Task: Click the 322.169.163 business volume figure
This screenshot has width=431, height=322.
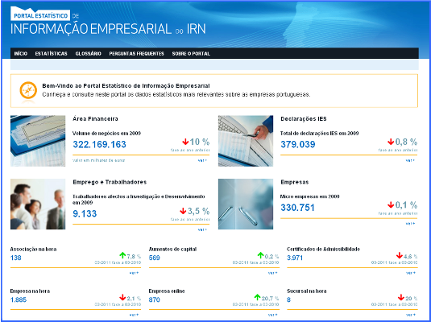Action: coord(100,144)
